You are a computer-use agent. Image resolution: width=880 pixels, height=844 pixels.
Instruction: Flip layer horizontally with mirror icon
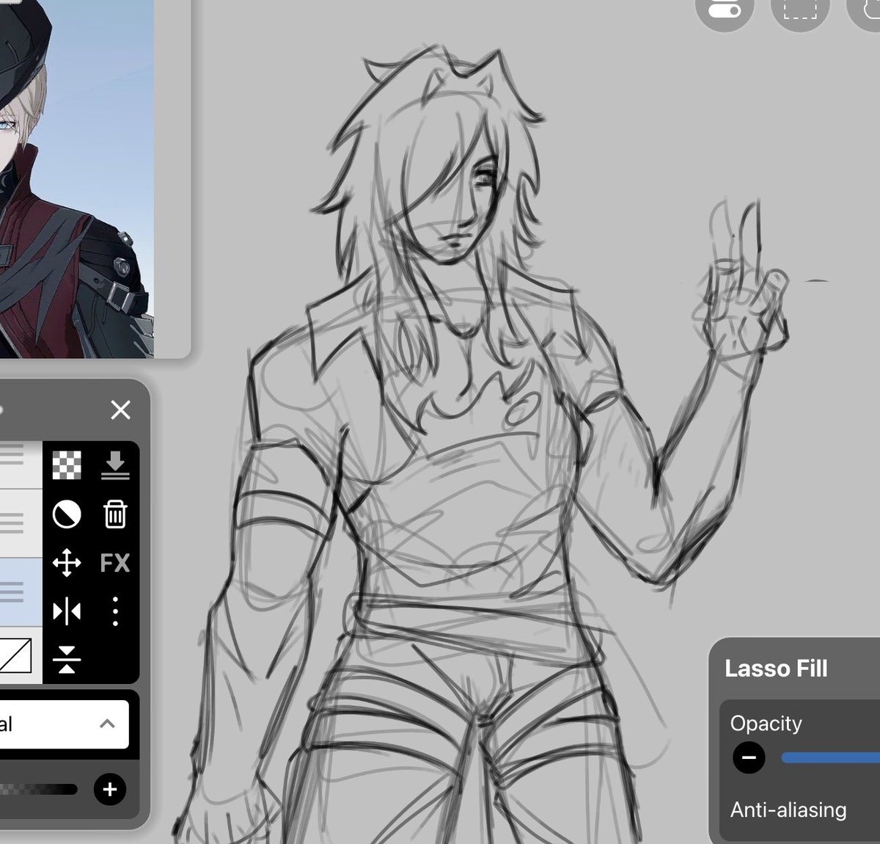coord(67,611)
